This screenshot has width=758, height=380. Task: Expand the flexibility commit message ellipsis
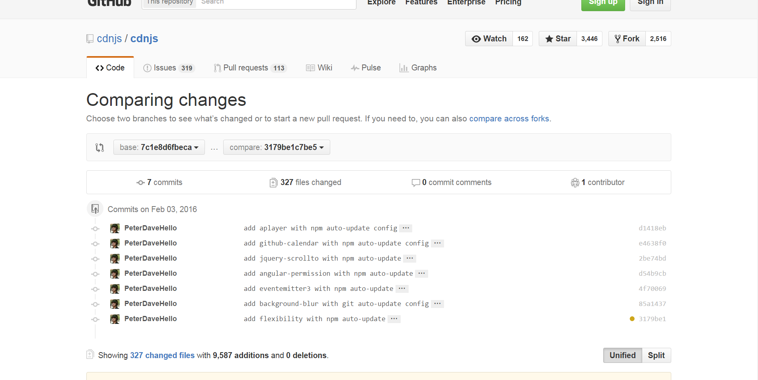click(394, 319)
